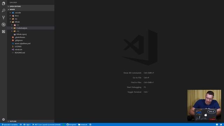Click the README.md file icon
Viewport: 224px width, 126px height.
point(13,53)
